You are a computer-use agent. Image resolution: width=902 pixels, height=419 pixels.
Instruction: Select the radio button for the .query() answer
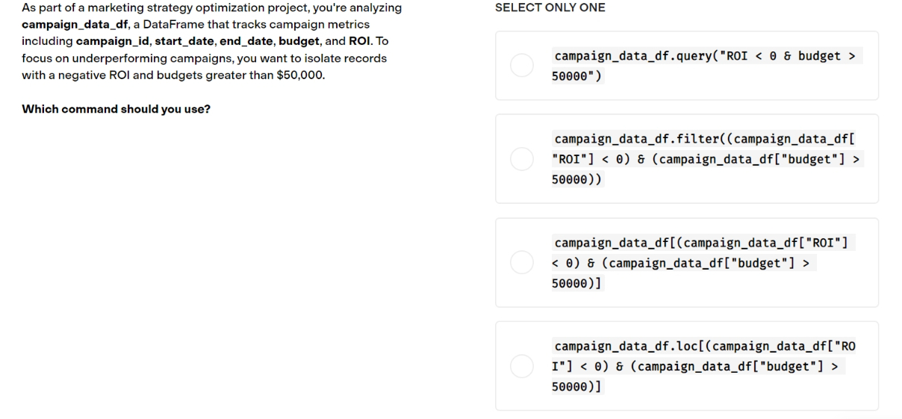coord(522,66)
